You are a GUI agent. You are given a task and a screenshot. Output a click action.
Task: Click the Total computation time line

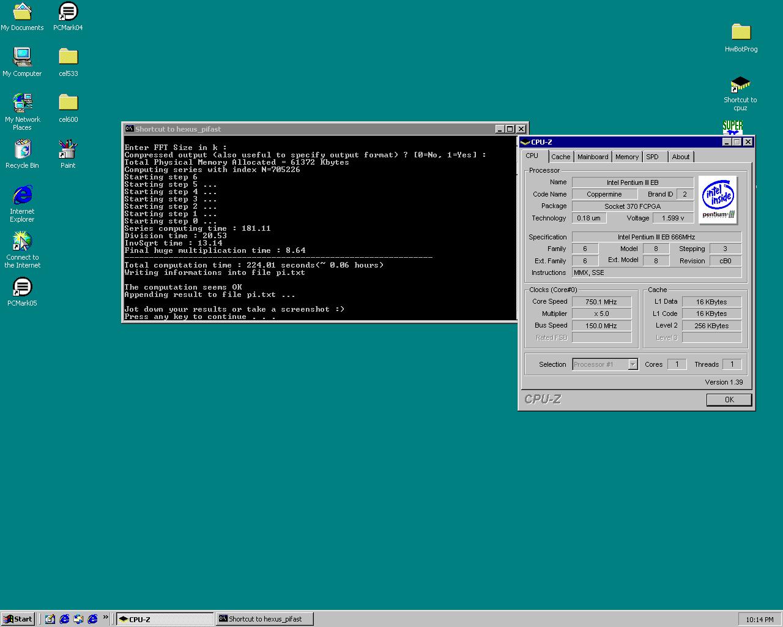[254, 265]
